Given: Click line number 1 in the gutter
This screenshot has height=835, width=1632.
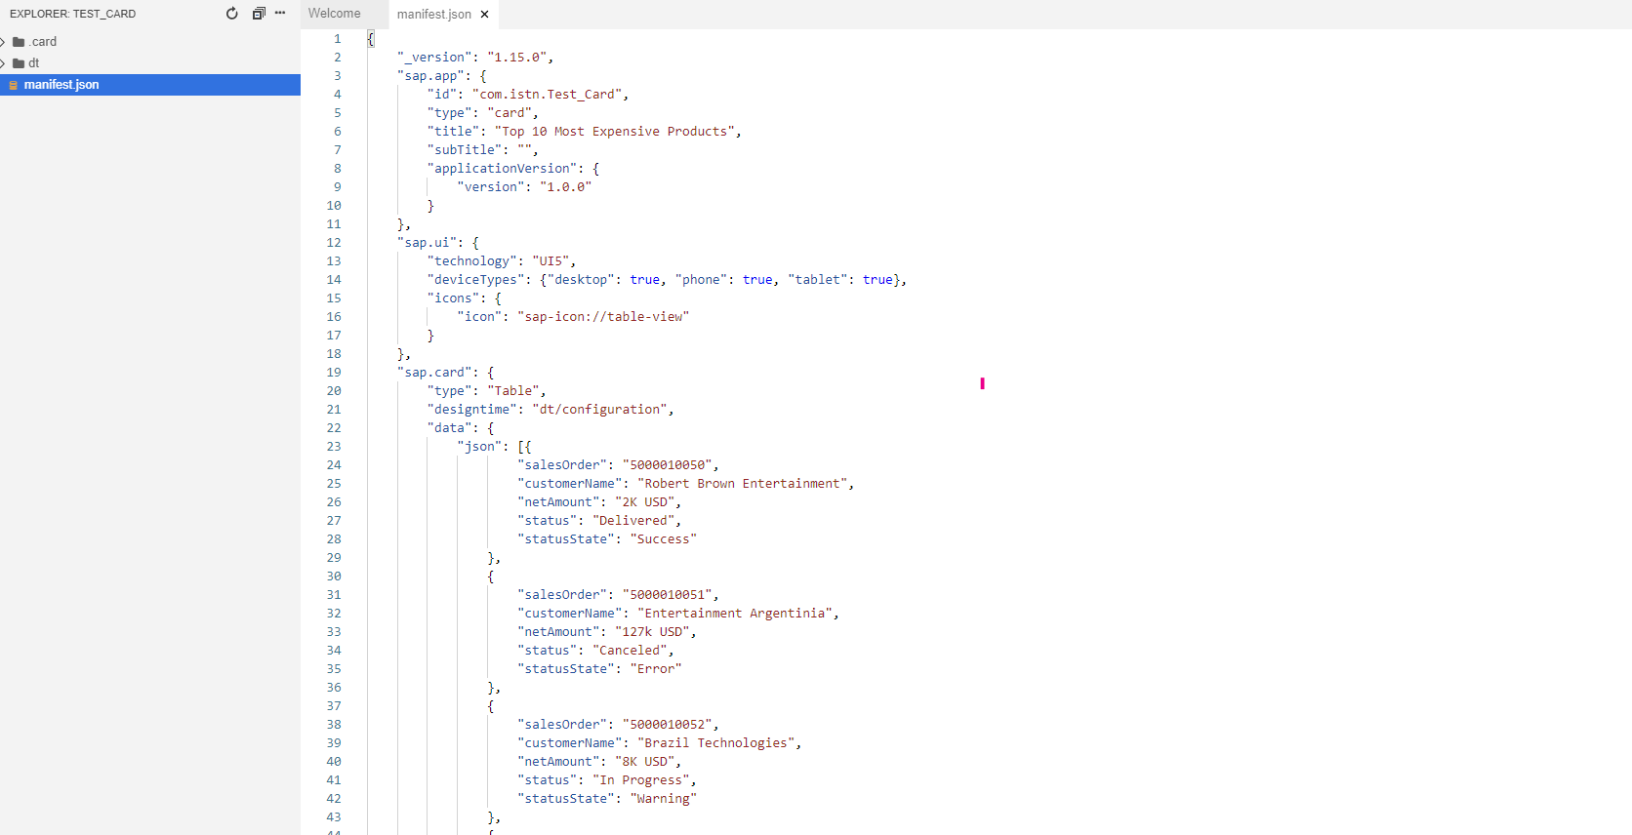Looking at the screenshot, I should tap(338, 39).
